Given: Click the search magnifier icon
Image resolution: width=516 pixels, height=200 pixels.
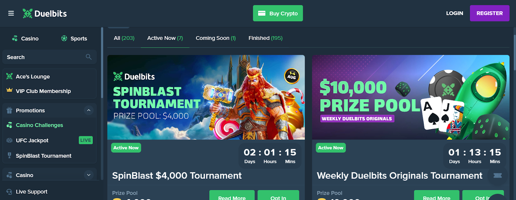Looking at the screenshot, I should click(x=89, y=57).
